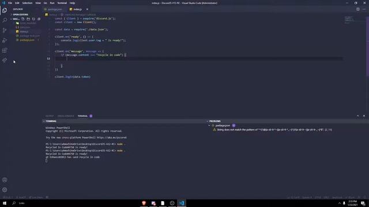
Task: Open the View menu
Action: point(38,3)
